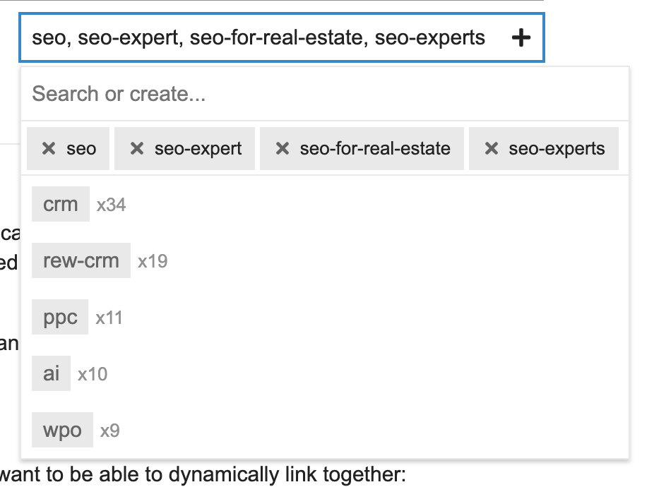Choose the ppc tag suggestion
Screen dimensions: 654x487
[60, 318]
